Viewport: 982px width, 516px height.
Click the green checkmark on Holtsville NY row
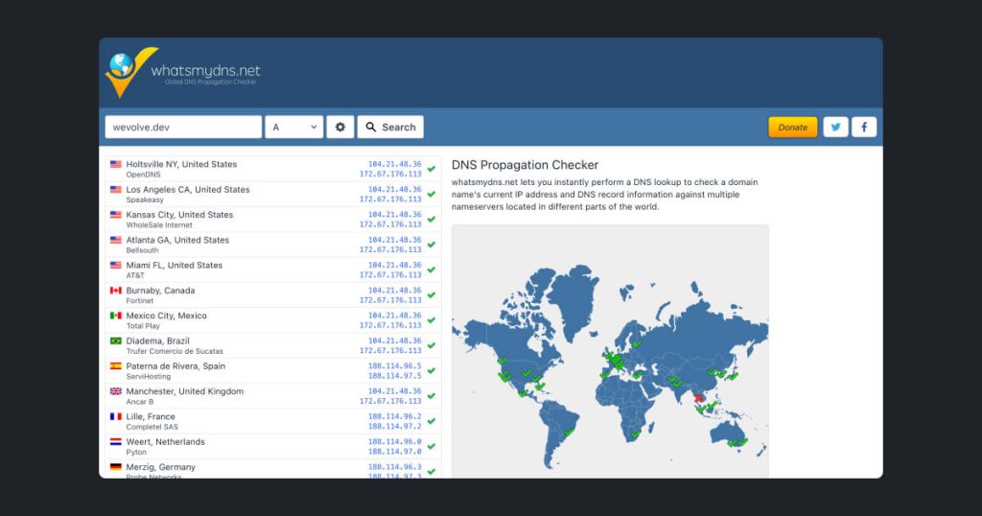(432, 169)
